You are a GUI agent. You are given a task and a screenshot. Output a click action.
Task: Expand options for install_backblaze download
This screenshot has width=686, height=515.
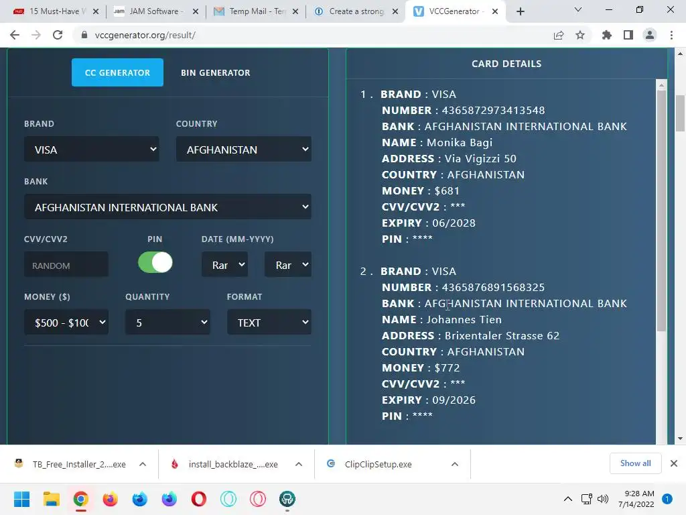(299, 464)
